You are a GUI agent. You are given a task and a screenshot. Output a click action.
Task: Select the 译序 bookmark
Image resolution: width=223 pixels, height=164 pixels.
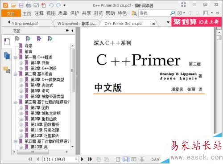click(29, 46)
